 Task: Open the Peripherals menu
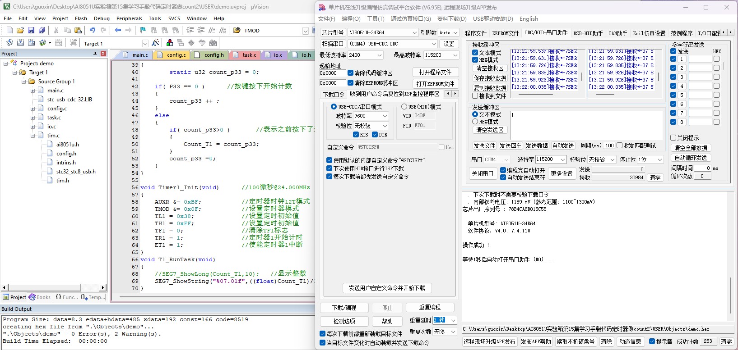pyautogui.click(x=129, y=18)
